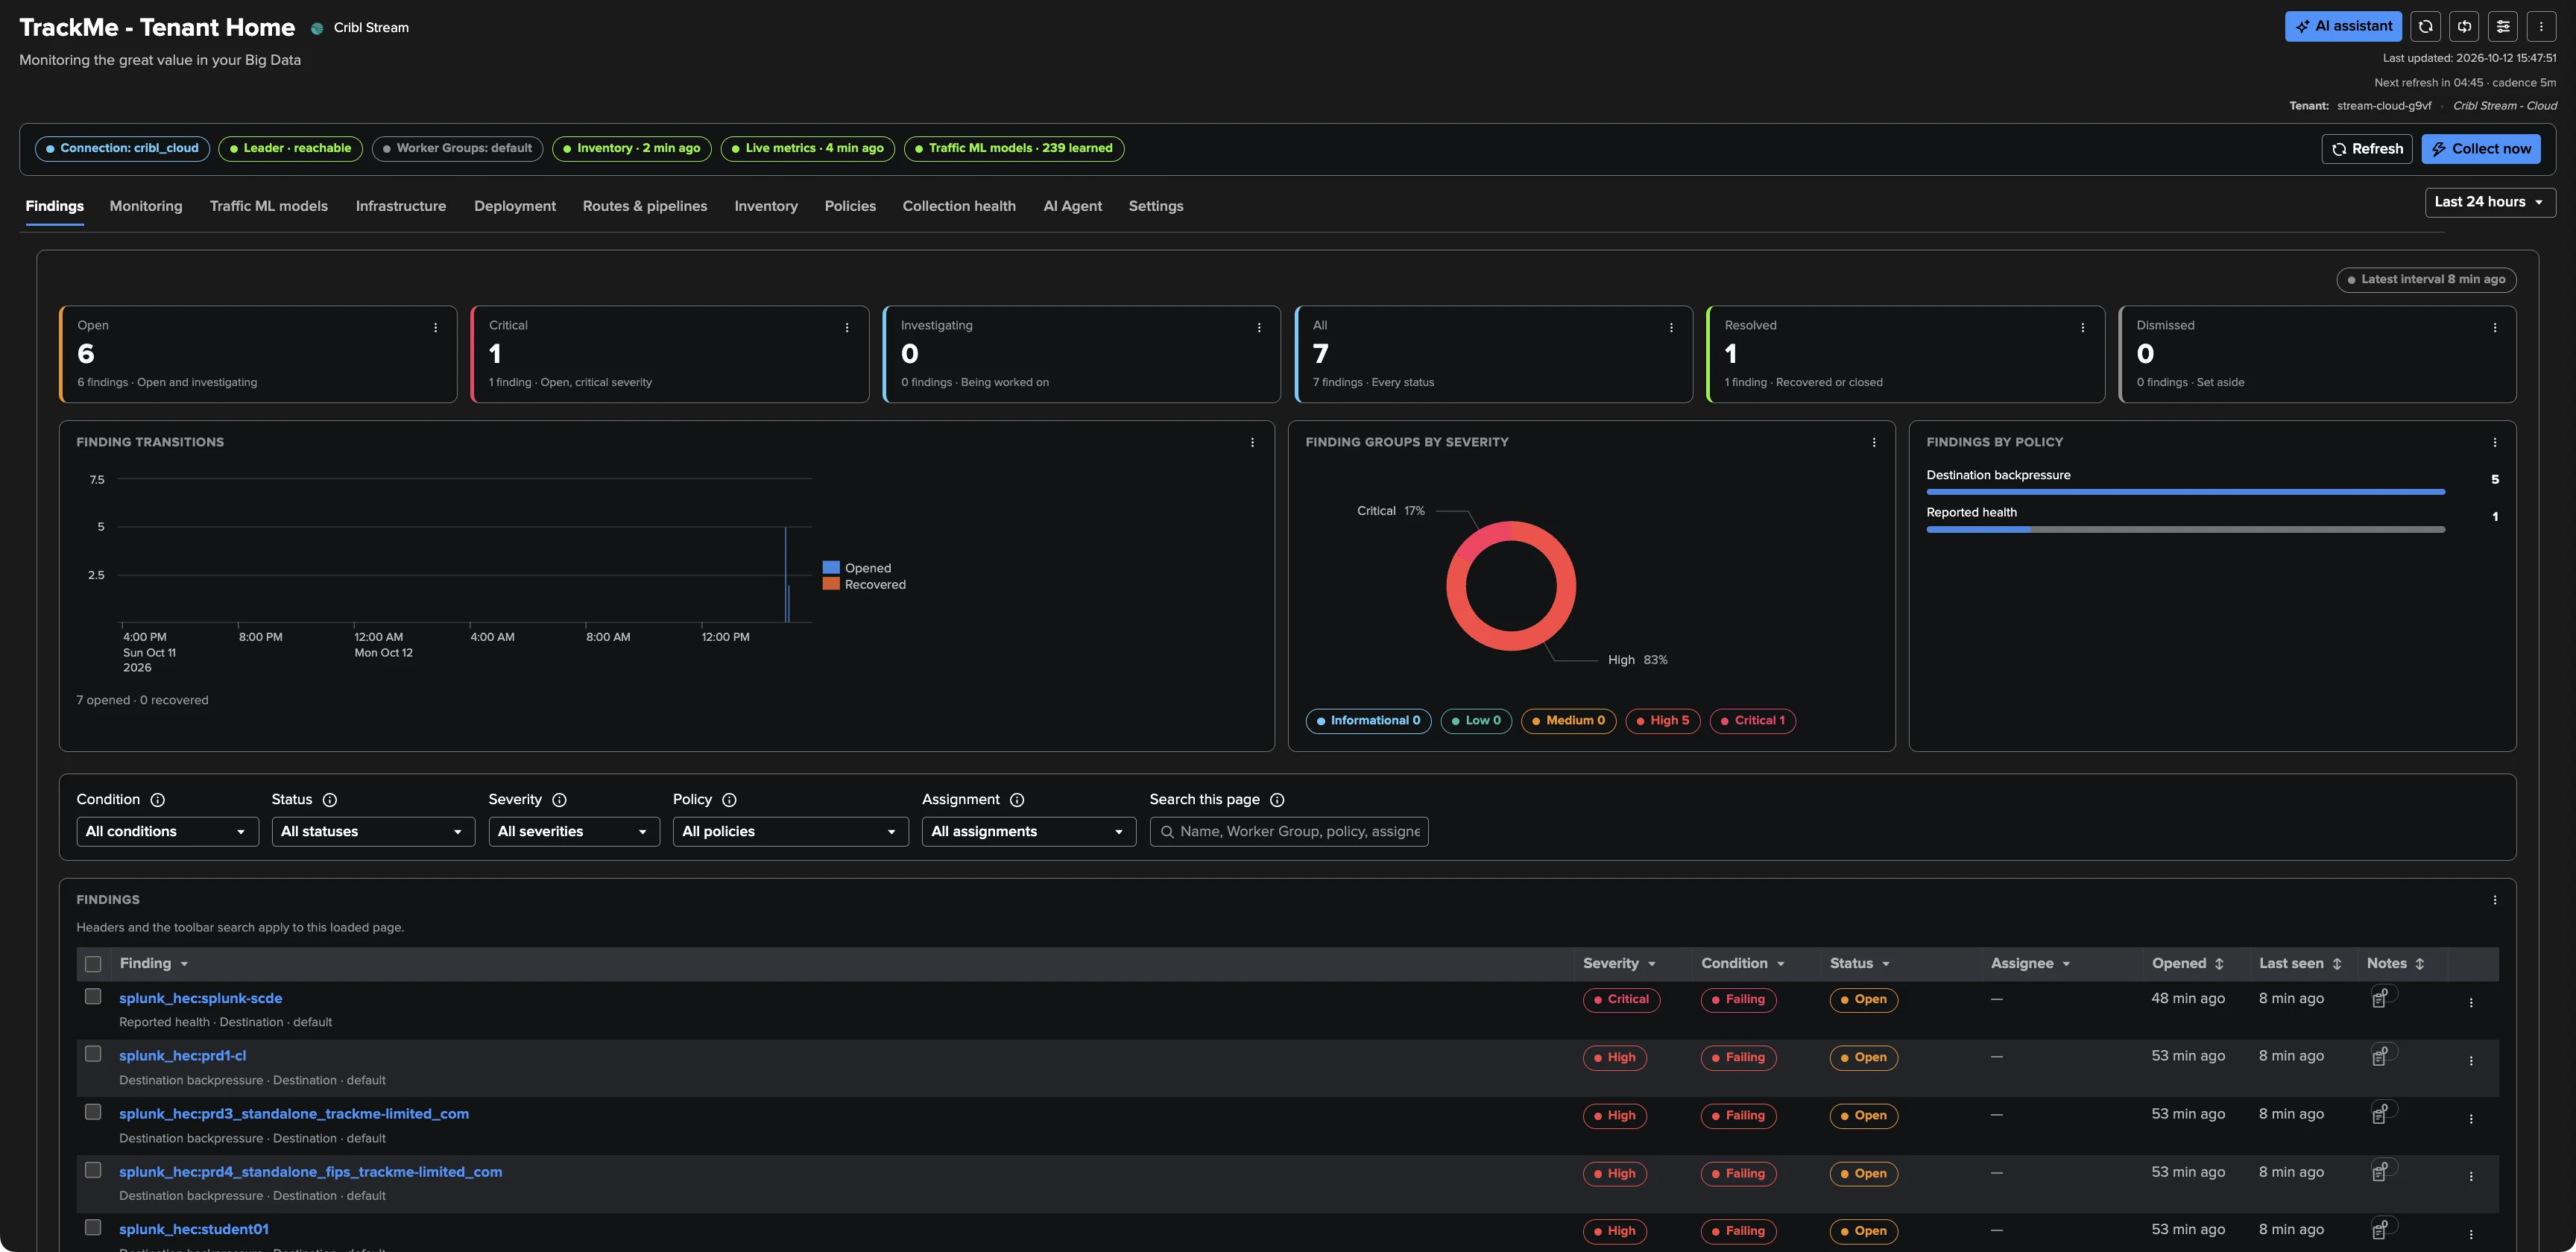Click the info icon next to Severity
The width and height of the screenshot is (2576, 1252).
coord(559,800)
